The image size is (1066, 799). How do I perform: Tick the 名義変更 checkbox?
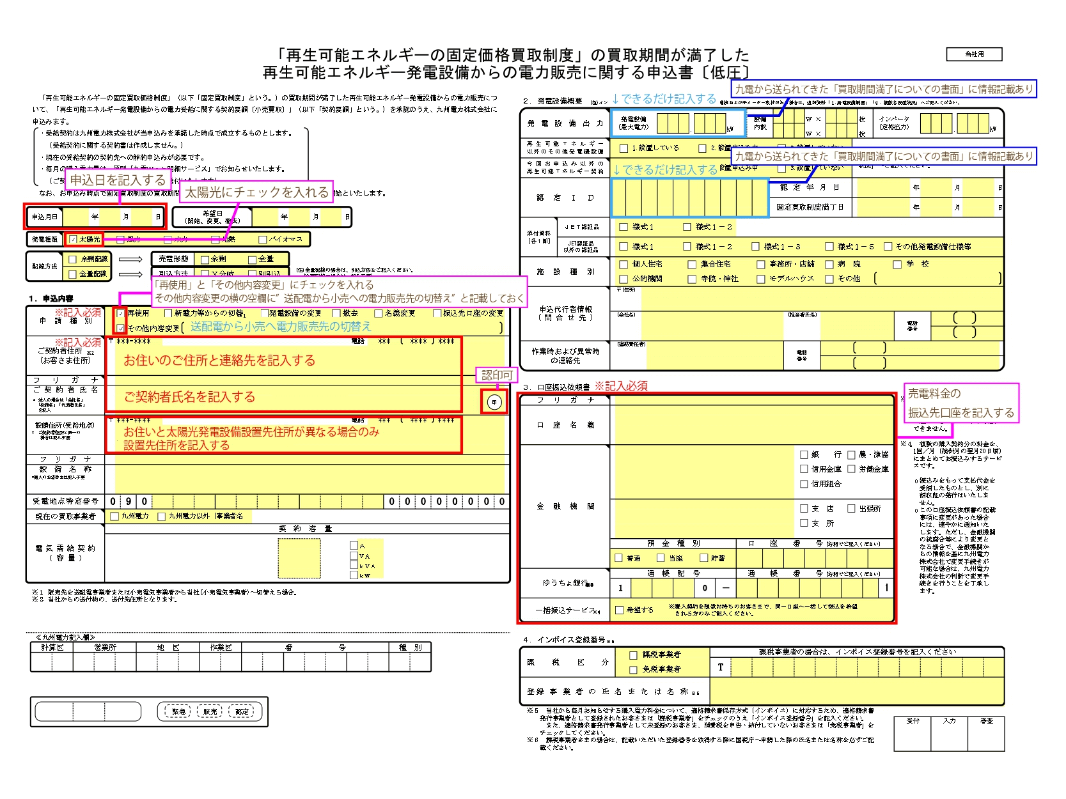379,313
